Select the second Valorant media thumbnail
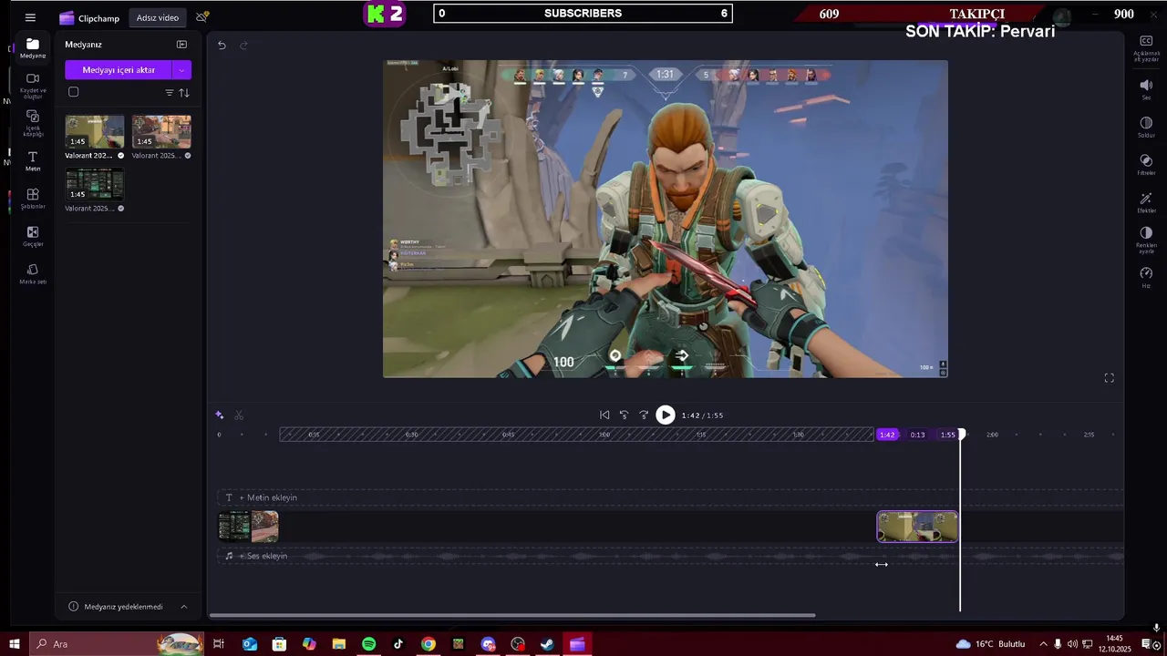 (161, 131)
